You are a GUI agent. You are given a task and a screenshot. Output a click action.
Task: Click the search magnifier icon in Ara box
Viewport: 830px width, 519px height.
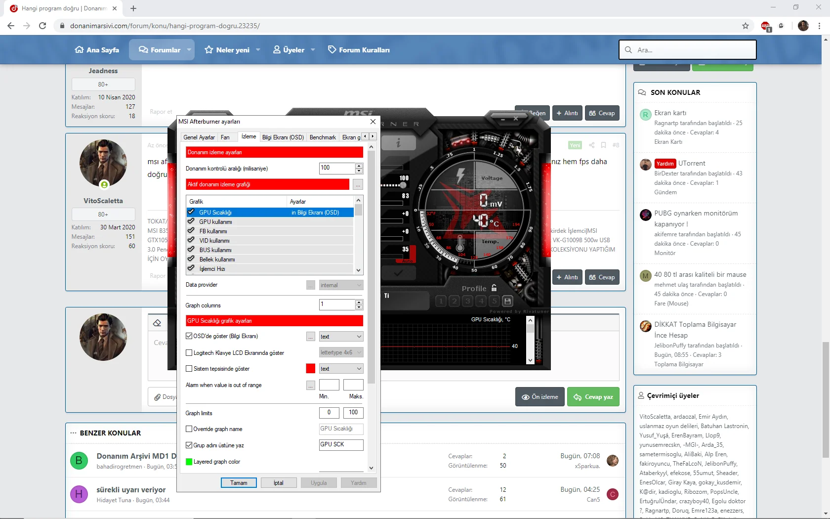(x=628, y=50)
